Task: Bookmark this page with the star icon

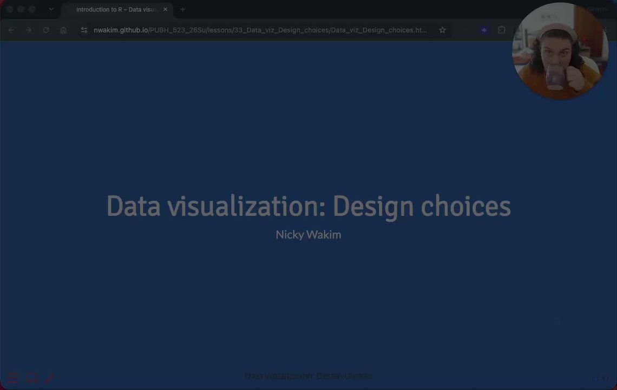Action: [x=442, y=30]
